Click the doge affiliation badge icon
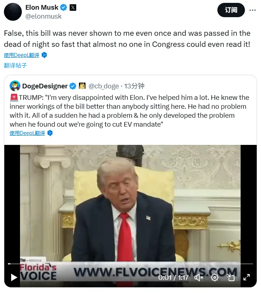This screenshot has height=293, width=261. 82,86
